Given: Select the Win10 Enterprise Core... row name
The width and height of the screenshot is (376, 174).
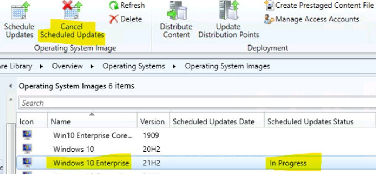Looking at the screenshot, I should 93,135.
